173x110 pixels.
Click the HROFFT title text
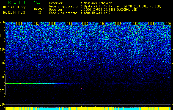click(x=17, y=2)
